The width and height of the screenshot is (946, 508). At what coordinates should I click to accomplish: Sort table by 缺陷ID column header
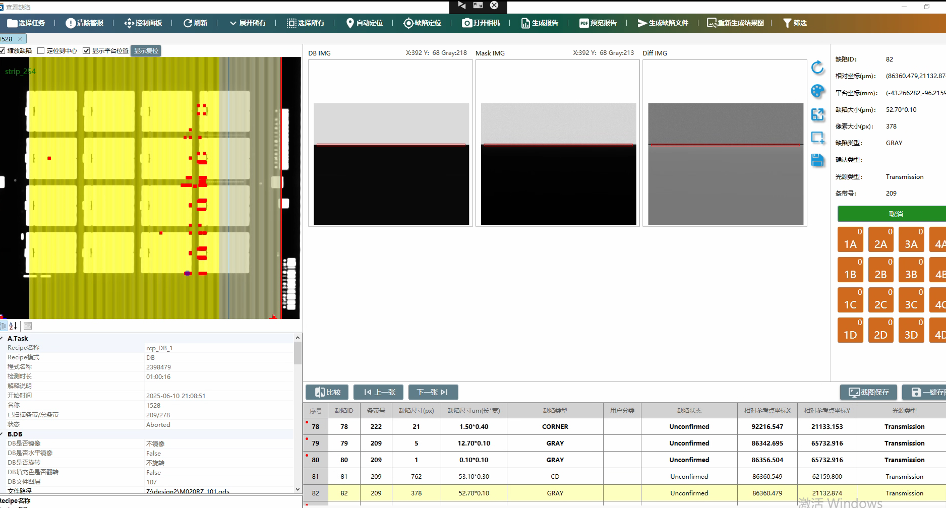point(344,411)
